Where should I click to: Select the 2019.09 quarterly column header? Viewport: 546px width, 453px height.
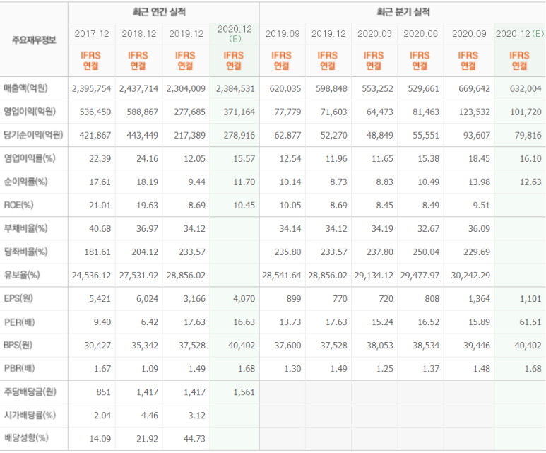(283, 34)
